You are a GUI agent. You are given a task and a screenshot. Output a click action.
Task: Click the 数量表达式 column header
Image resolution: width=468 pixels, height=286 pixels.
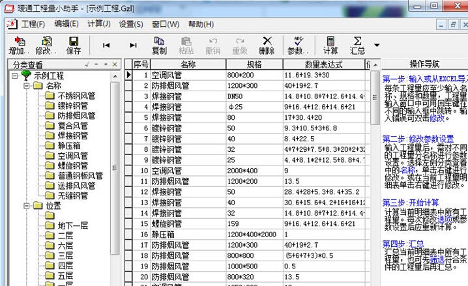(324, 64)
